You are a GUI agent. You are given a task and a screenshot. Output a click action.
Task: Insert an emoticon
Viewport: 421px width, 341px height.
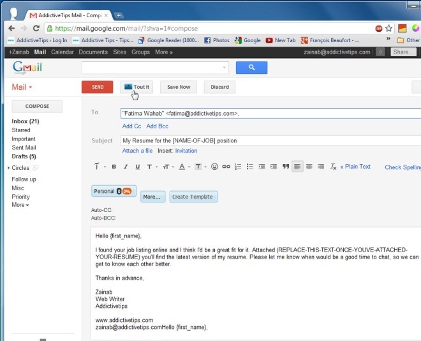(214, 167)
